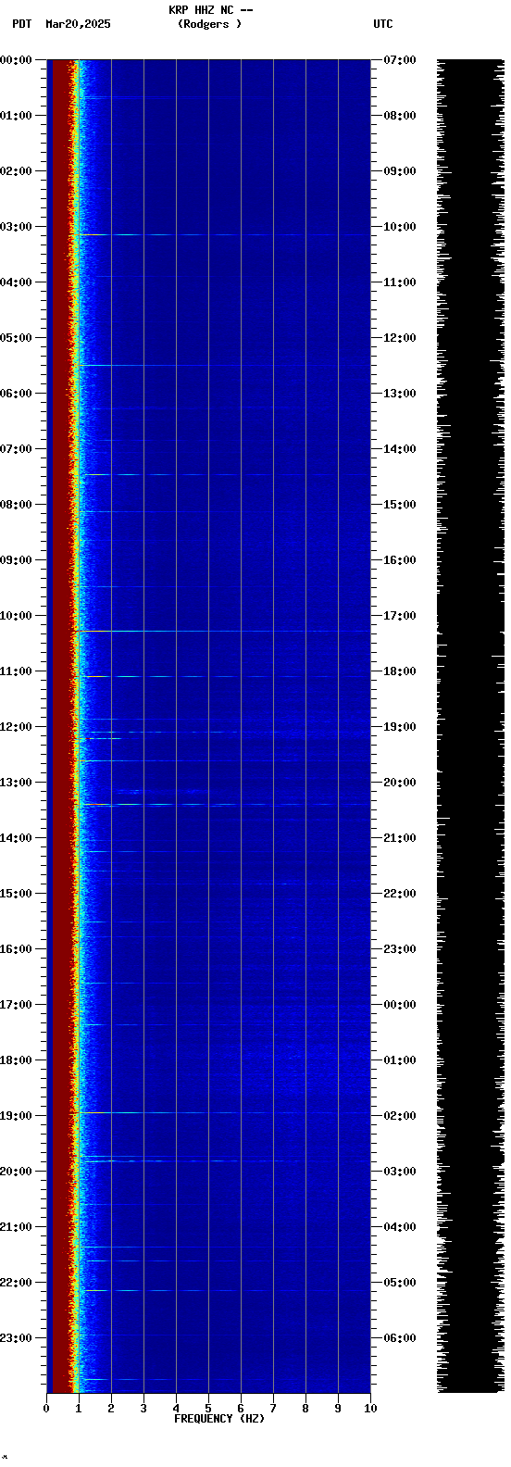Click the bright event streak near 13:25 PDT
511x1467 pixels.
point(222,804)
